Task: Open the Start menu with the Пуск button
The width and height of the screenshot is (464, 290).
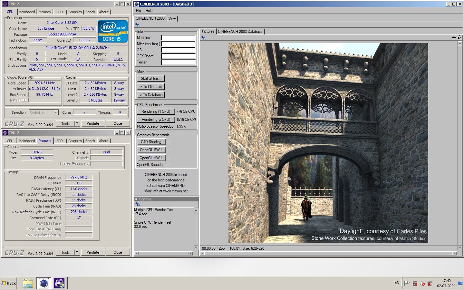Action: 9,283
